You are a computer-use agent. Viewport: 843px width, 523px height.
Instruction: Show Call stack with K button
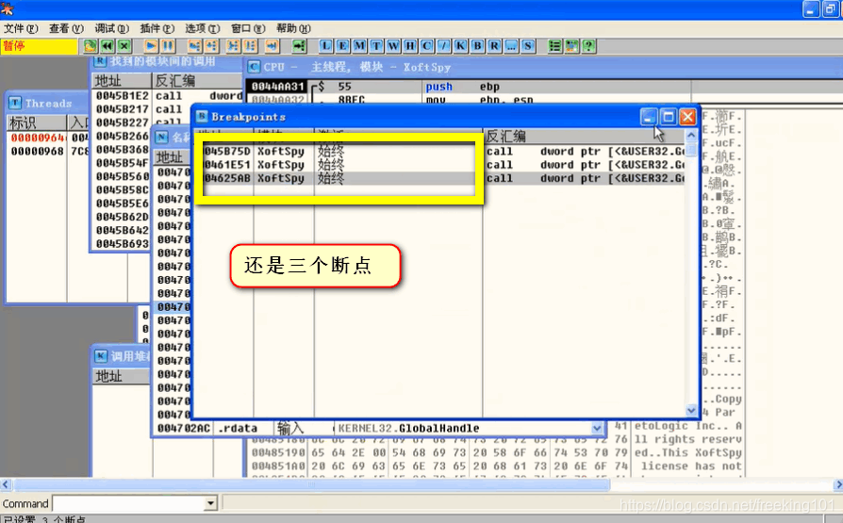tap(461, 46)
